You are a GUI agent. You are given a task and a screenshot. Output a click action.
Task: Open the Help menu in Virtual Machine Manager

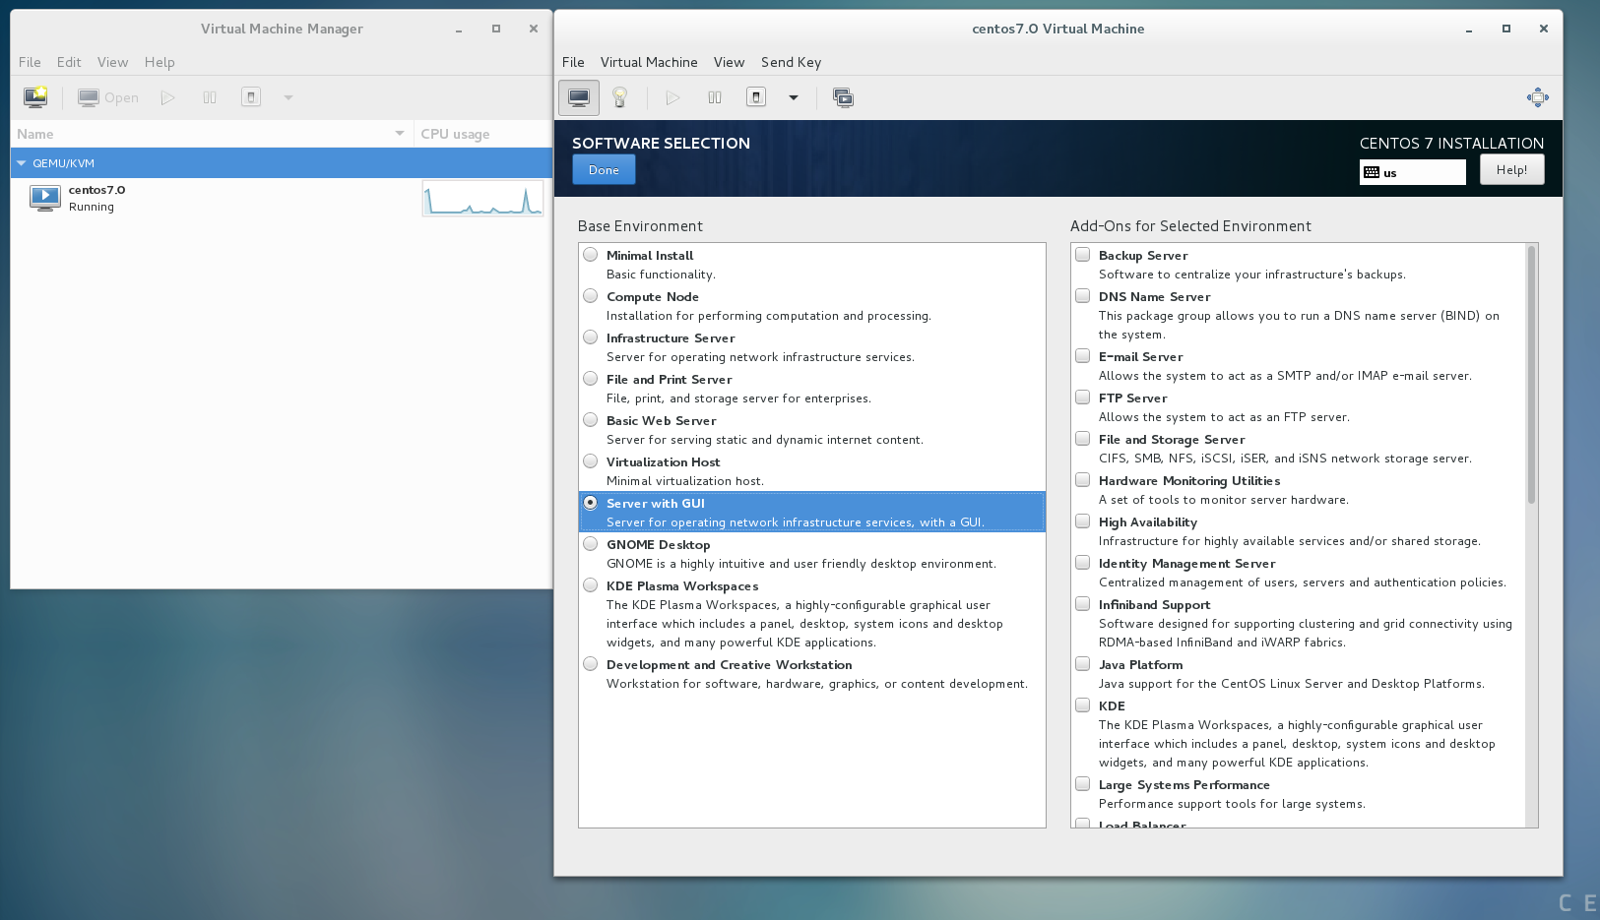(x=160, y=62)
